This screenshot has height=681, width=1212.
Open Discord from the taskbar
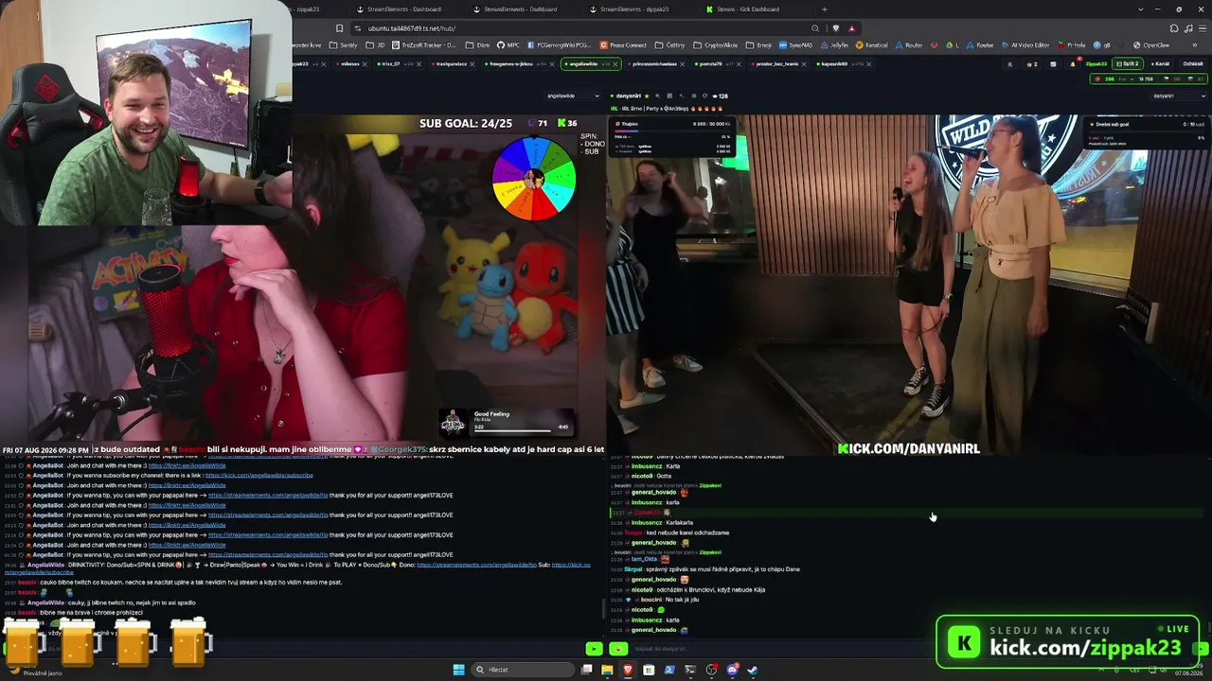[732, 670]
